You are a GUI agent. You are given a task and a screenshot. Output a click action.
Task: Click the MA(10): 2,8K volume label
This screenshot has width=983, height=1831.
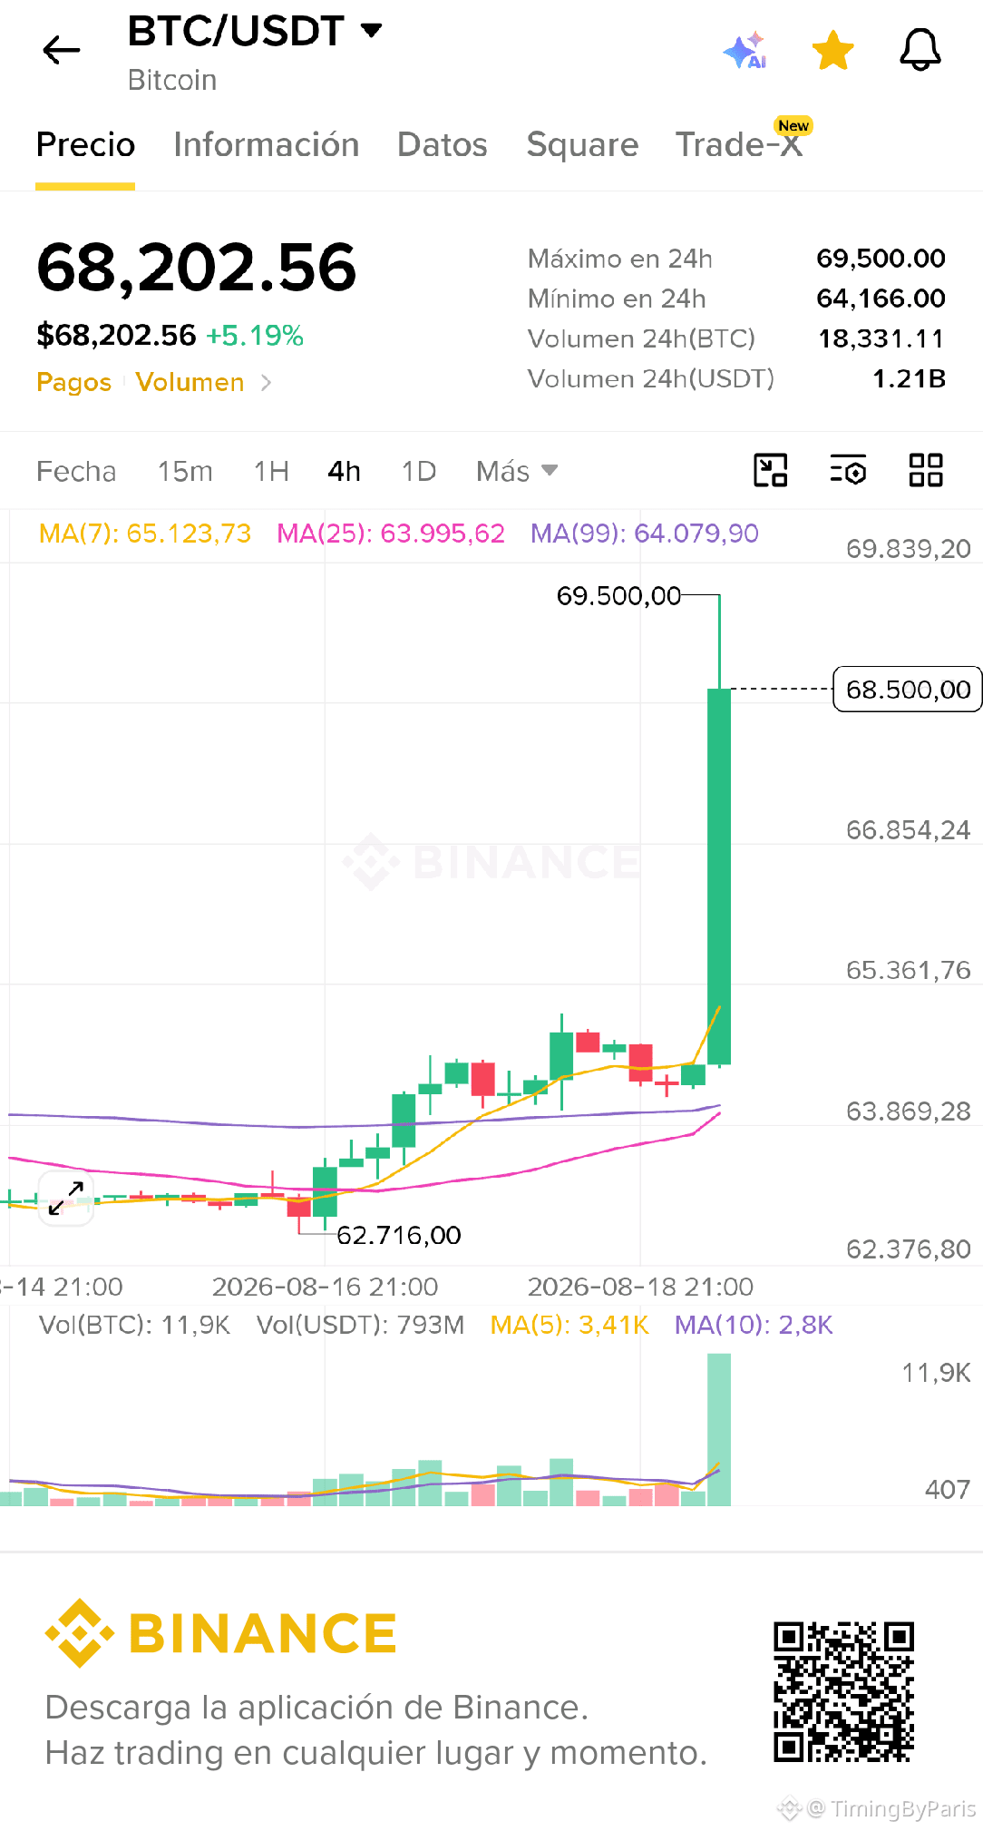point(754,1325)
